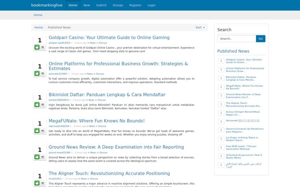Open the Home tab in navbar

tap(73, 5)
